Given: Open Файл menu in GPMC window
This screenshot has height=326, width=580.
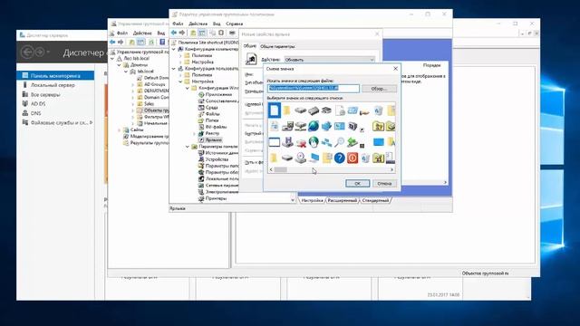Looking at the screenshot, I should [121, 33].
